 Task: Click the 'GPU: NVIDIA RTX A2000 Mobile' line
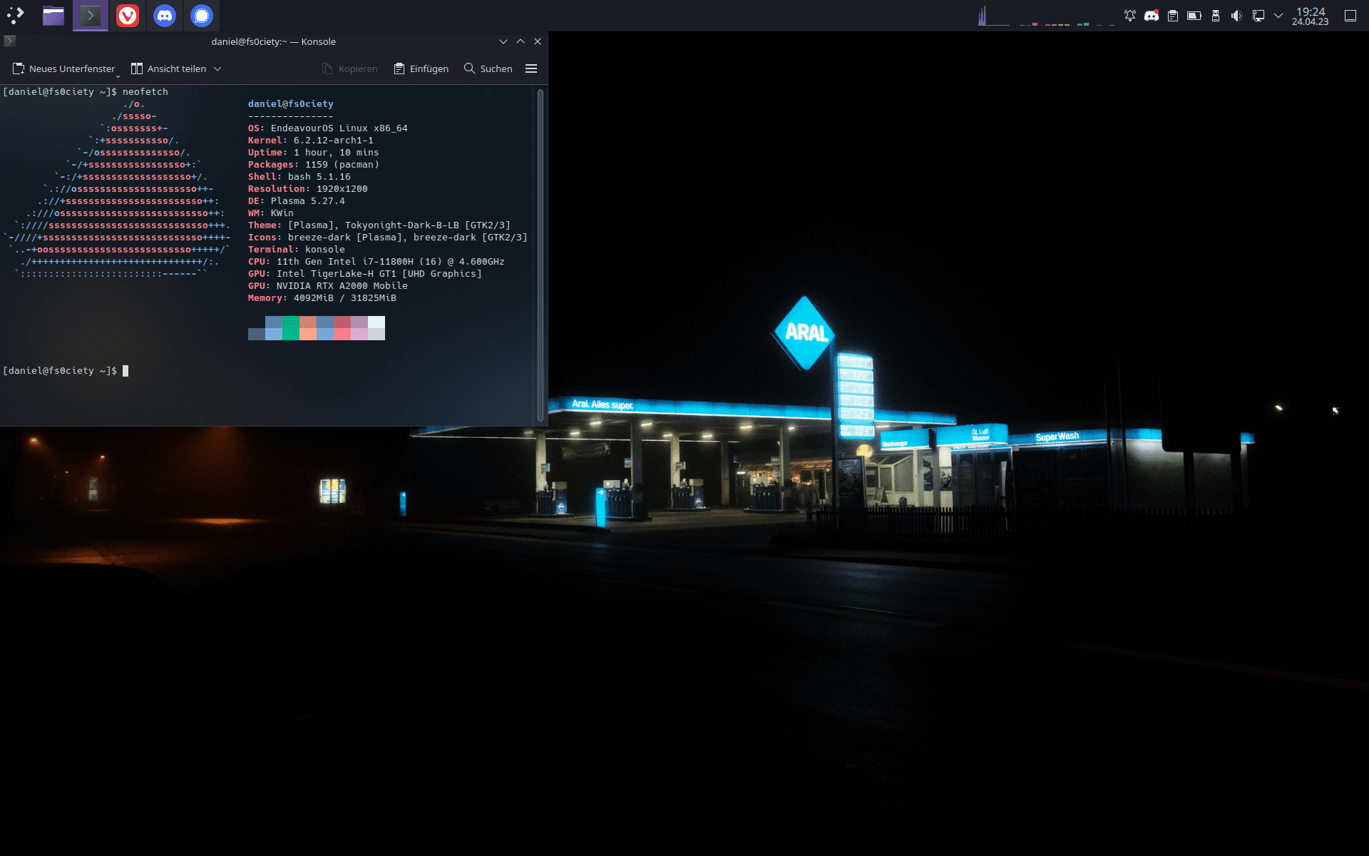pyautogui.click(x=328, y=286)
